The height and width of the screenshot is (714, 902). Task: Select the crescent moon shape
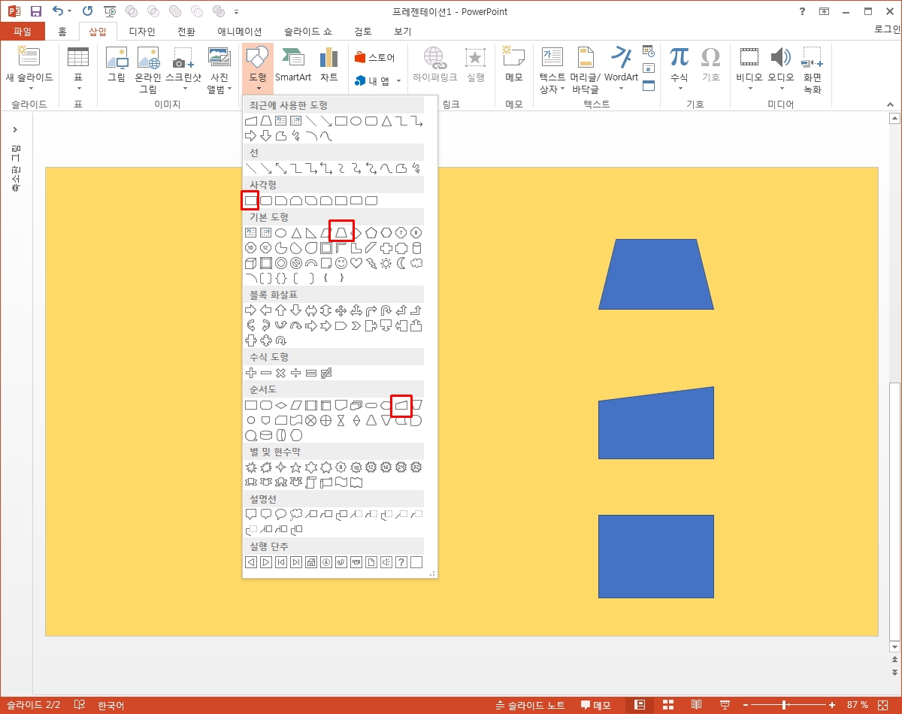(x=401, y=263)
